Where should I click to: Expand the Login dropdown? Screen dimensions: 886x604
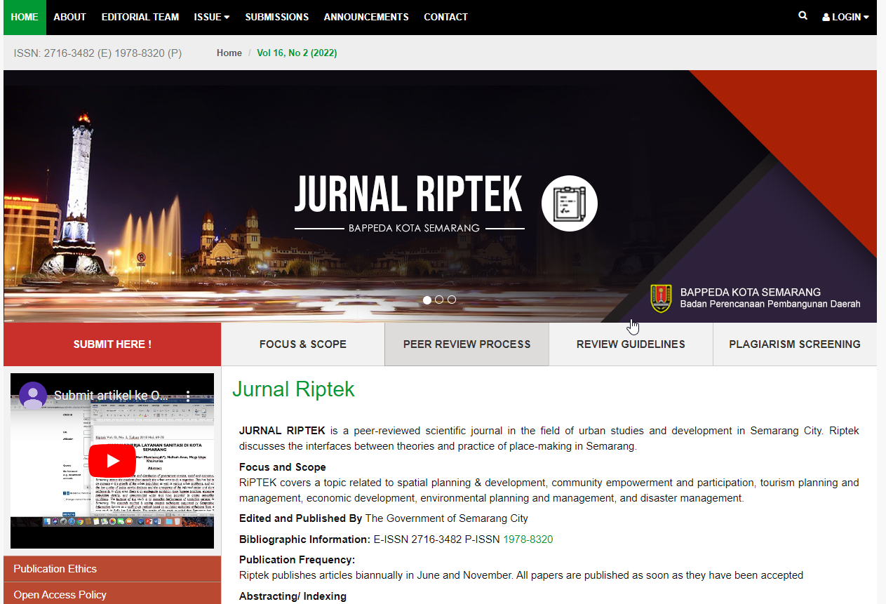(845, 17)
